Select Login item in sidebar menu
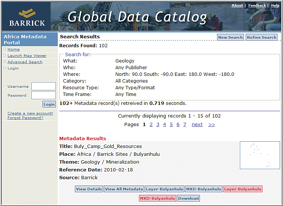This screenshot has width=283, height=206. [x=13, y=68]
